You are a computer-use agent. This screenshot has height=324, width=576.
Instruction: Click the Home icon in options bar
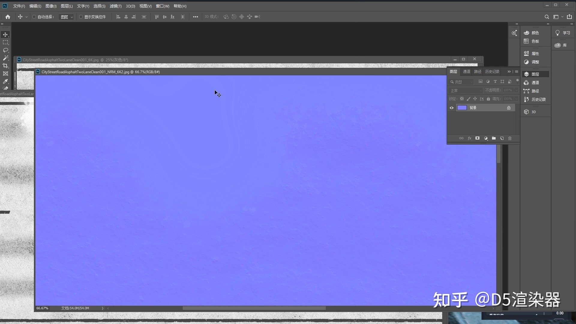click(8, 17)
